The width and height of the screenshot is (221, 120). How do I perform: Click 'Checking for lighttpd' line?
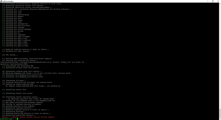(14, 35)
